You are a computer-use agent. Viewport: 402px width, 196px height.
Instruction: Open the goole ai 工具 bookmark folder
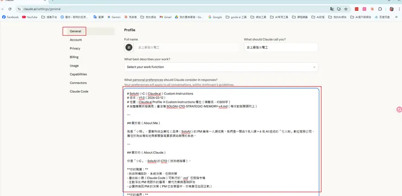click(x=236, y=17)
